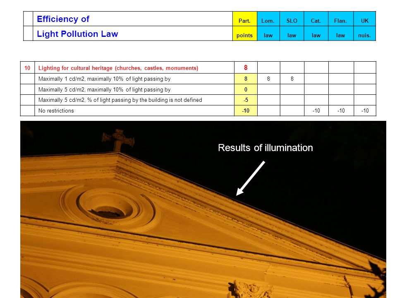
Task: Select the 'Efficiency of' title text
Action: pyautogui.click(x=63, y=19)
